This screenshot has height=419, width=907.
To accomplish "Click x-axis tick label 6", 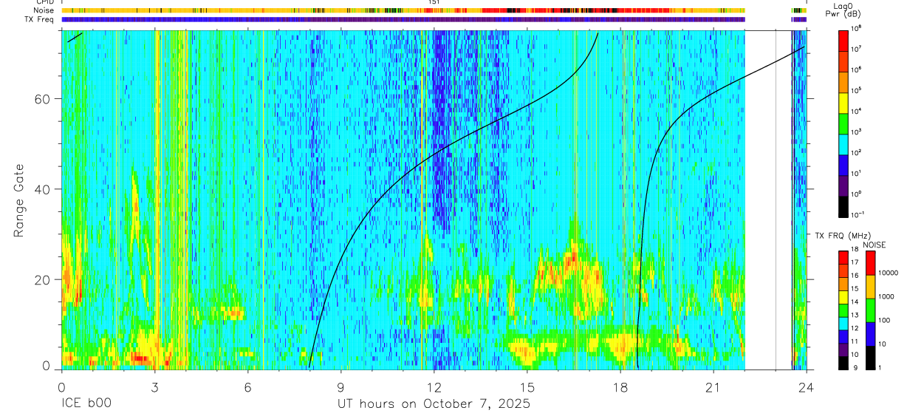I will 247,387.
